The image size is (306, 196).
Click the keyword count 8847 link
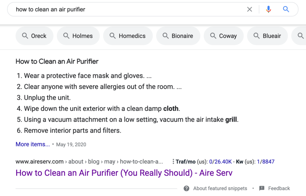tap(268, 162)
